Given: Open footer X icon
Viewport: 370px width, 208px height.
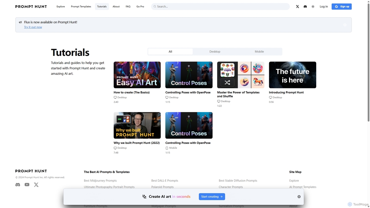Looking at the screenshot, I should coord(36,185).
